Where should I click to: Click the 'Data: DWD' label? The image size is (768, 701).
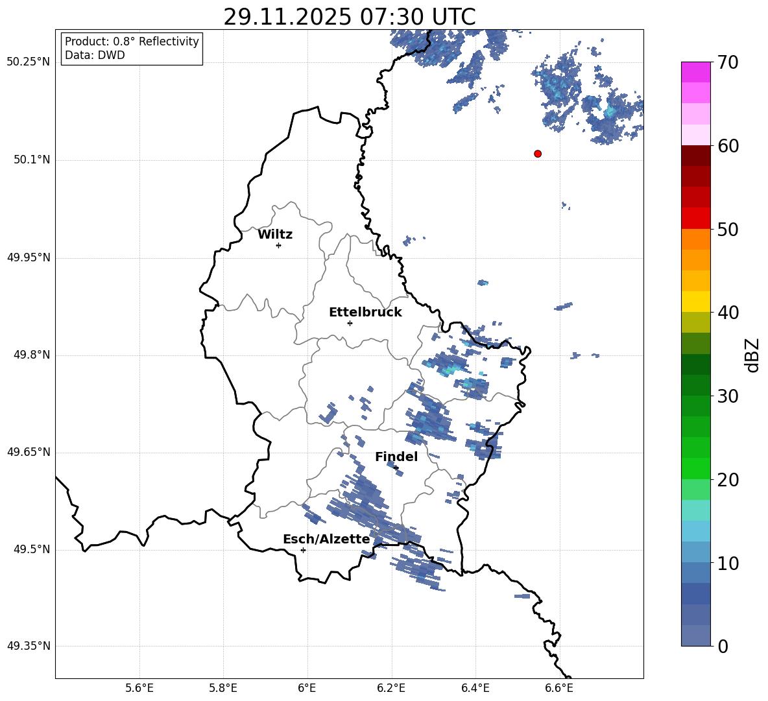(x=95, y=55)
